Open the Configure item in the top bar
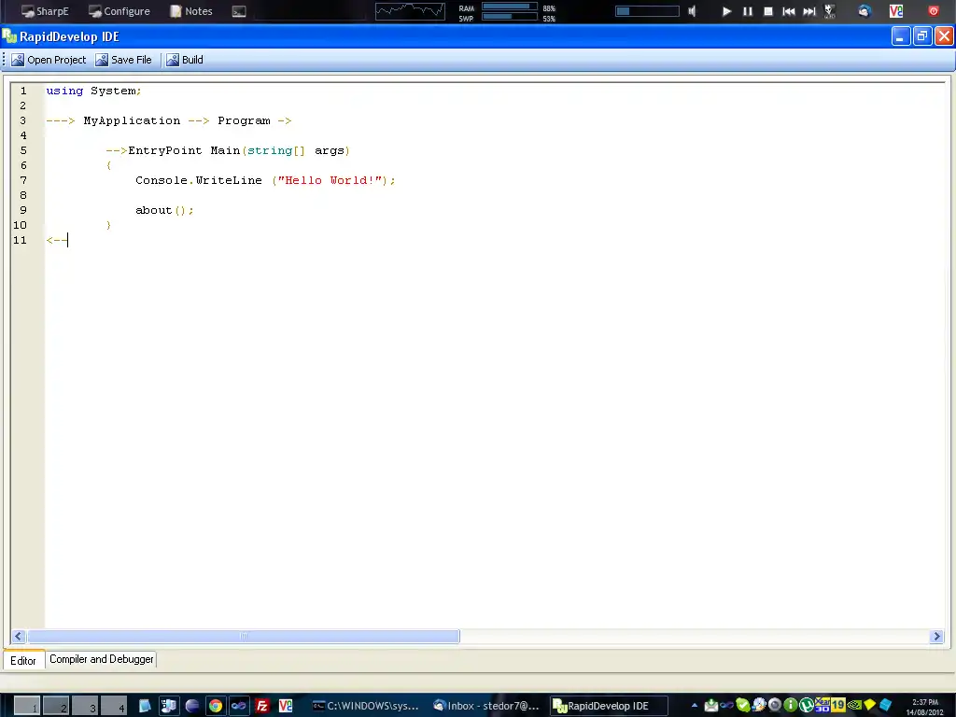 pyautogui.click(x=119, y=11)
